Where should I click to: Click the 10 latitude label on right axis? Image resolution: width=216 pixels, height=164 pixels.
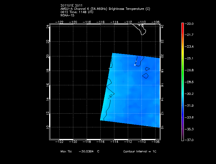click(x=162, y=127)
